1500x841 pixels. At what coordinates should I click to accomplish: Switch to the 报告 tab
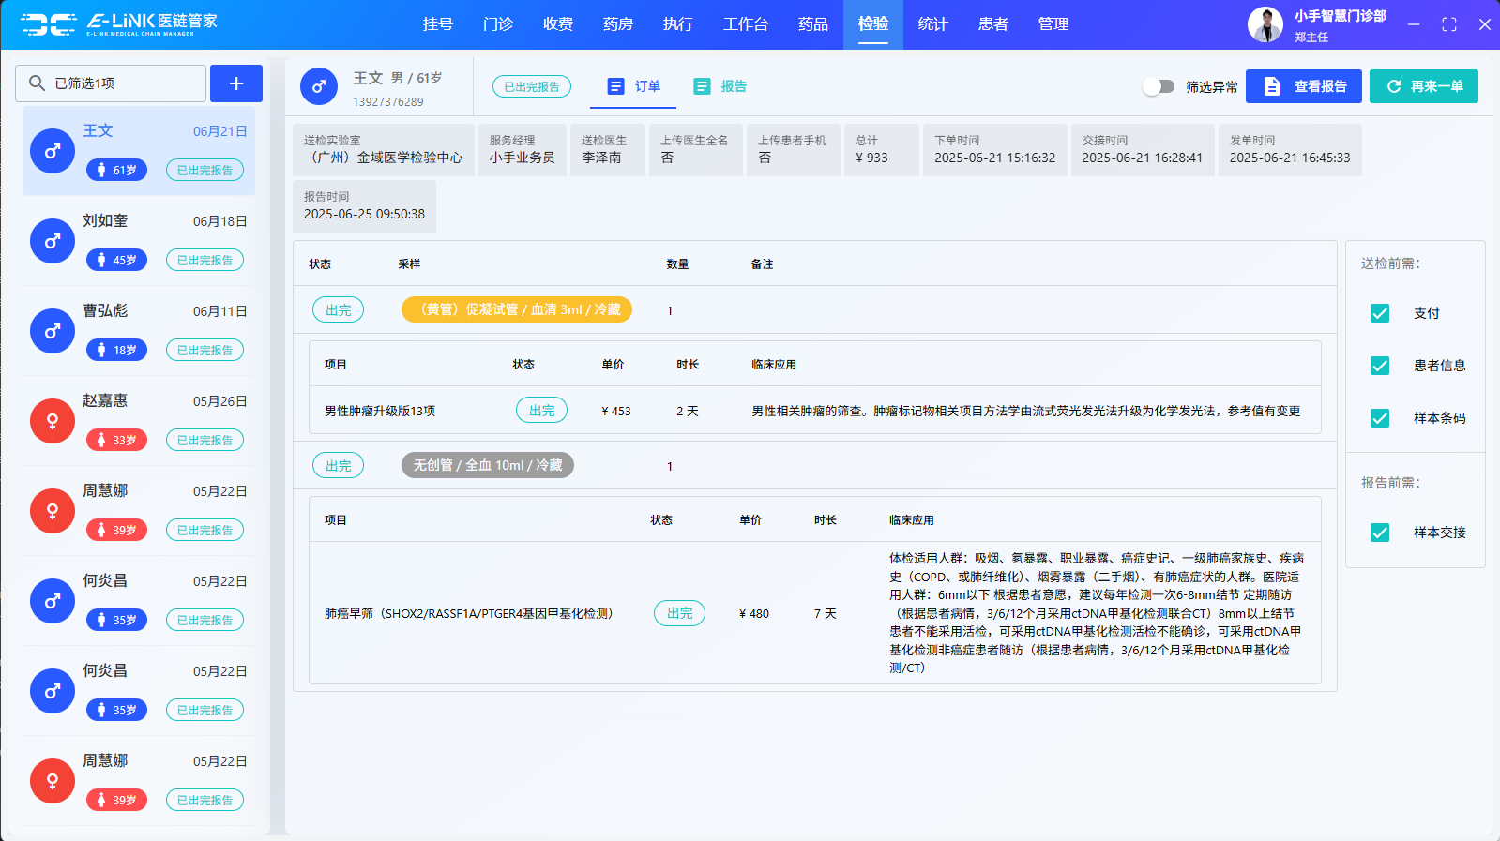pyautogui.click(x=720, y=86)
